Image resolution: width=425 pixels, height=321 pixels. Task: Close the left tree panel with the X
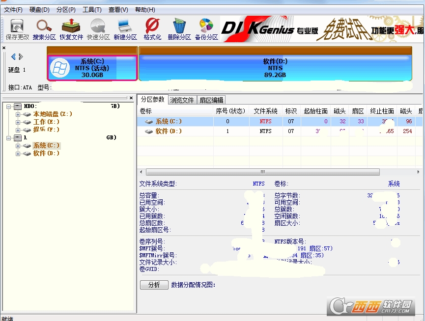click(131, 98)
